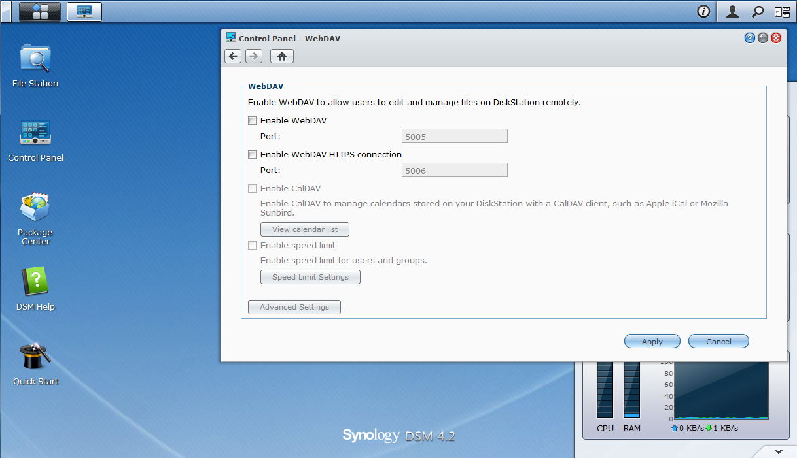Close the Control Panel WebDAV window
This screenshot has width=797, height=458.
[776, 38]
